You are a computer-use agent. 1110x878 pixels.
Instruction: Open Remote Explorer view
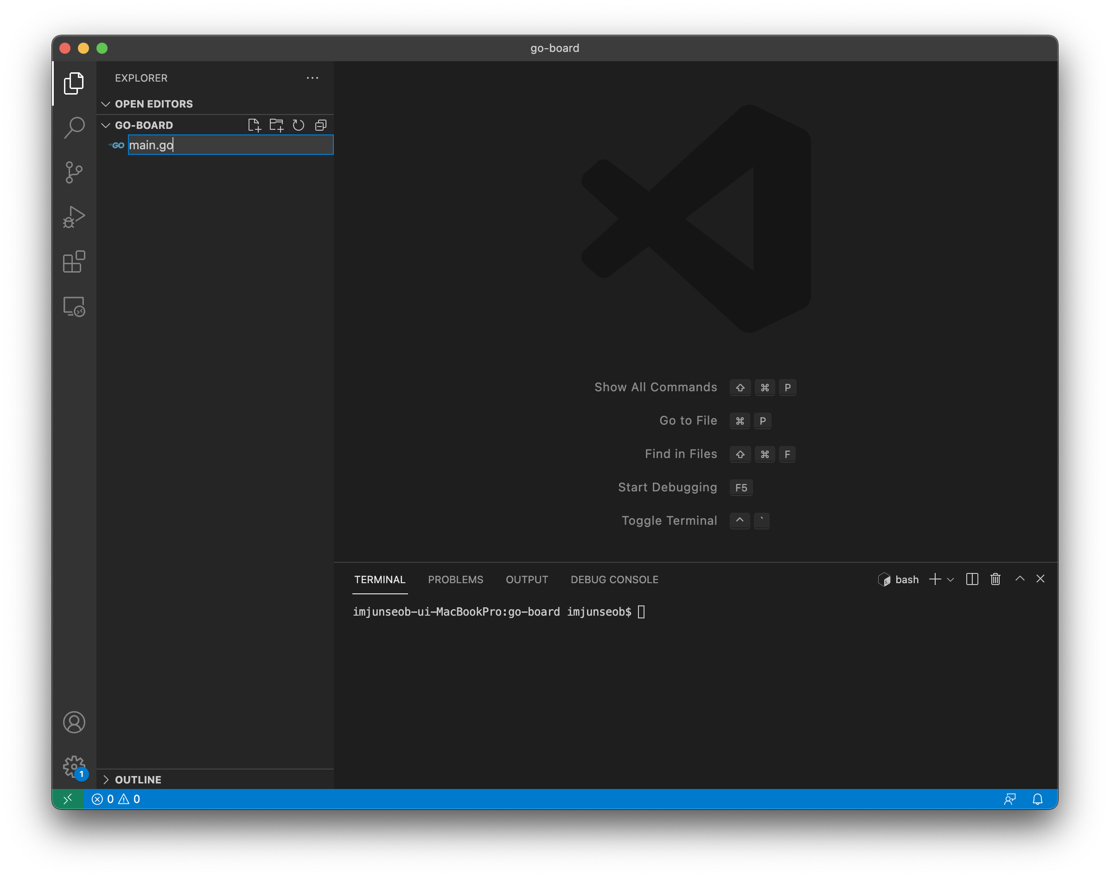tap(74, 306)
